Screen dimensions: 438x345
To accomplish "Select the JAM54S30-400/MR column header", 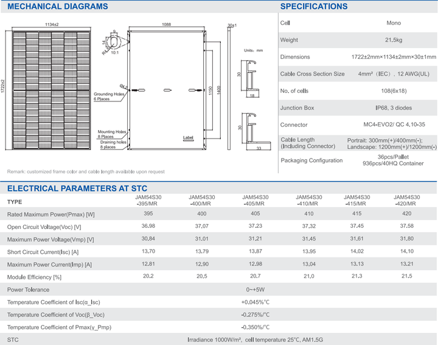I will click(202, 200).
